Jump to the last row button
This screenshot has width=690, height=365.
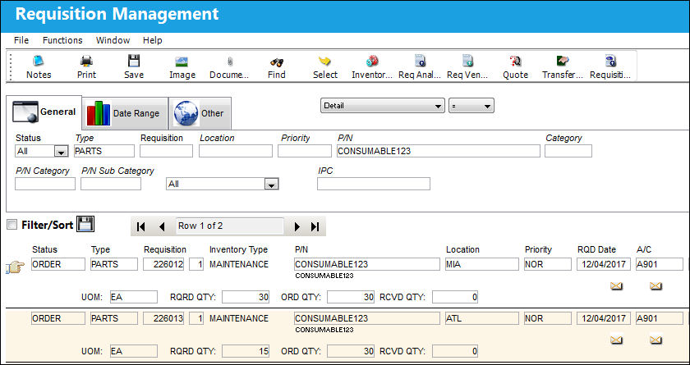315,226
